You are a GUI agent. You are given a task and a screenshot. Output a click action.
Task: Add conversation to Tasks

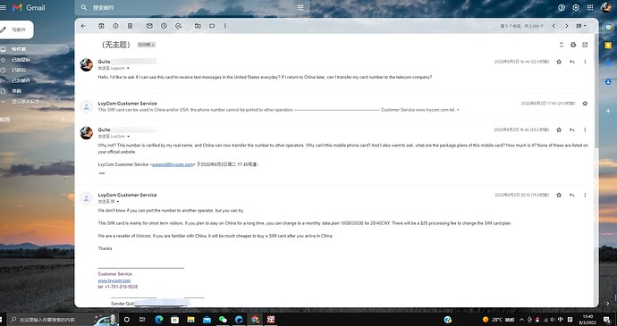[178, 26]
